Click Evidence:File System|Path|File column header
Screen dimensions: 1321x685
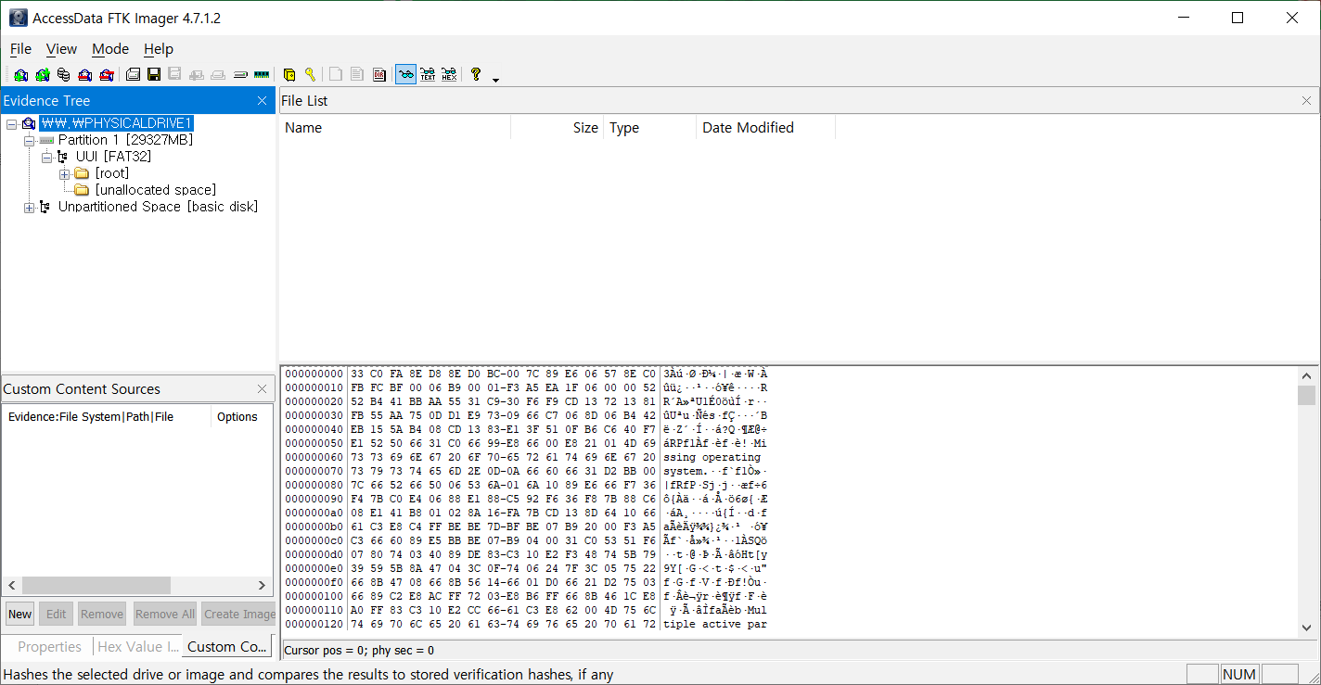pos(107,417)
